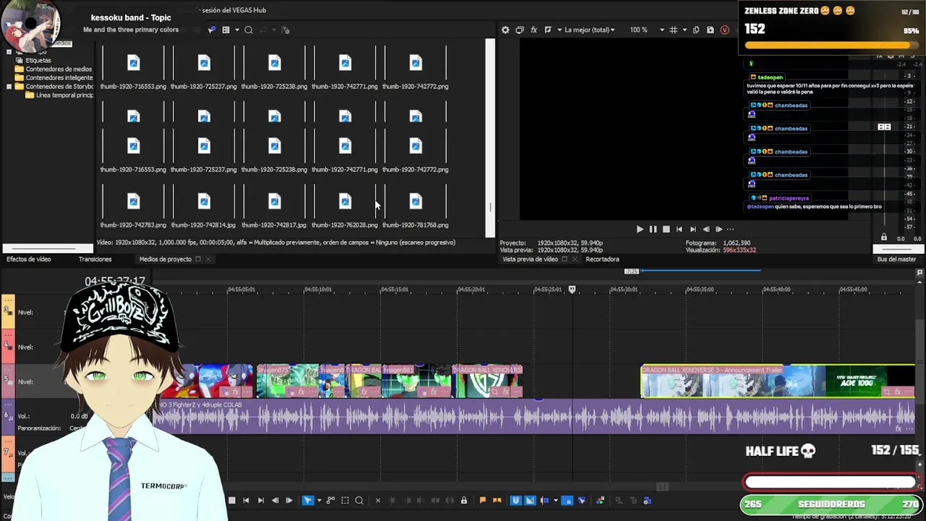Save snapshot to file icon
The height and width of the screenshot is (521, 926).
710,30
